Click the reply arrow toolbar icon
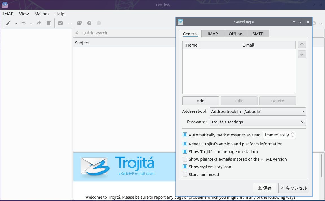This screenshot has height=201, width=325. tap(24, 23)
